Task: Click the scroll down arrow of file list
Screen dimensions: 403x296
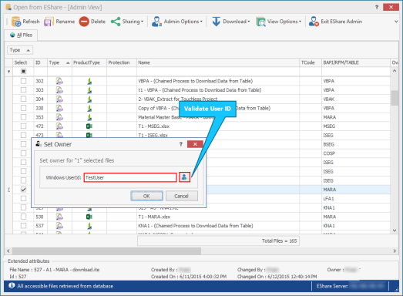Action: 395,230
